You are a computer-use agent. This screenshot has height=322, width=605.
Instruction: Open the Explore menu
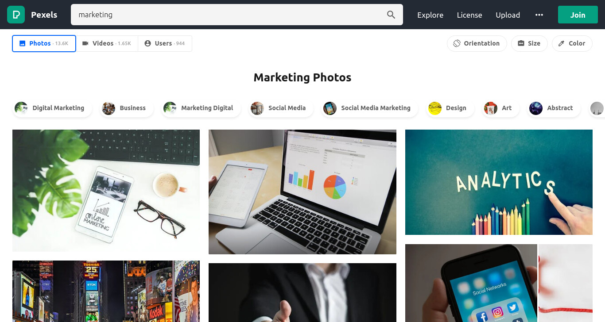tap(430, 15)
